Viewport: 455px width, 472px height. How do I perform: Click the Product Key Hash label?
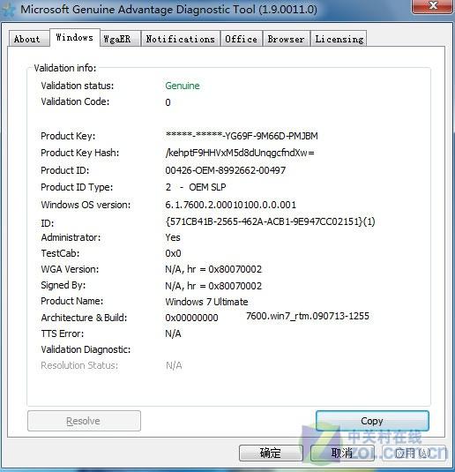(80, 153)
